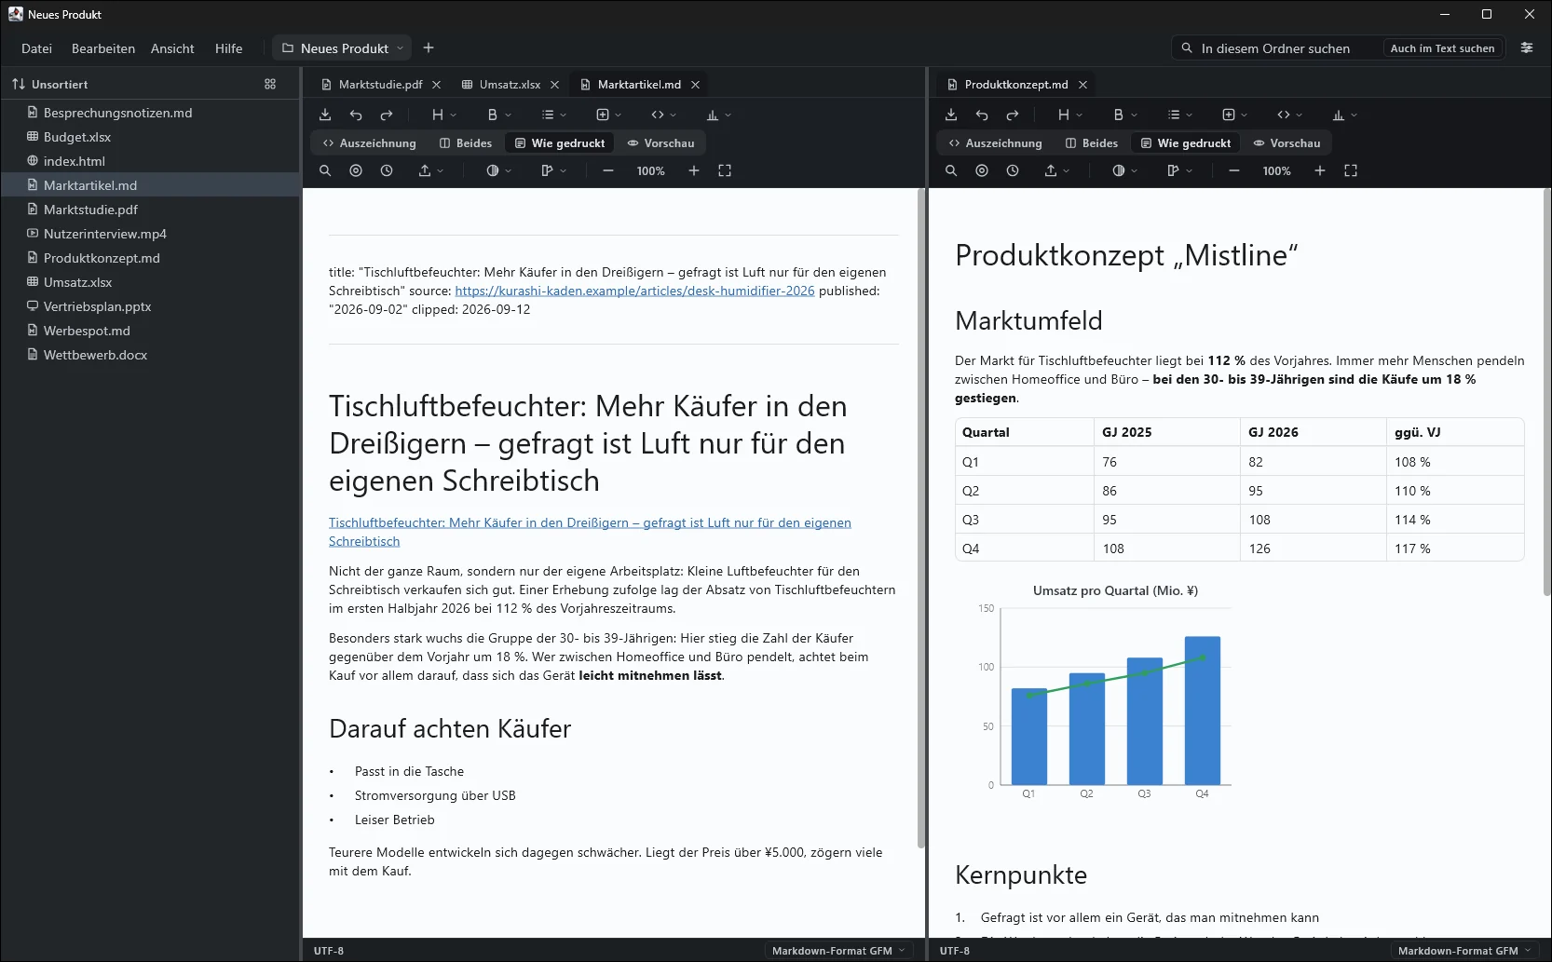Zoom out in the Produktkonzept.md pane
Image resolution: width=1552 pixels, height=962 pixels.
(1234, 170)
